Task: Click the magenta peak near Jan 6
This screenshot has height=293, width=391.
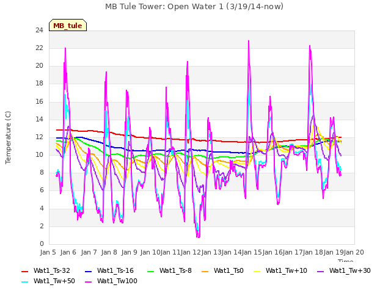Action: point(65,48)
